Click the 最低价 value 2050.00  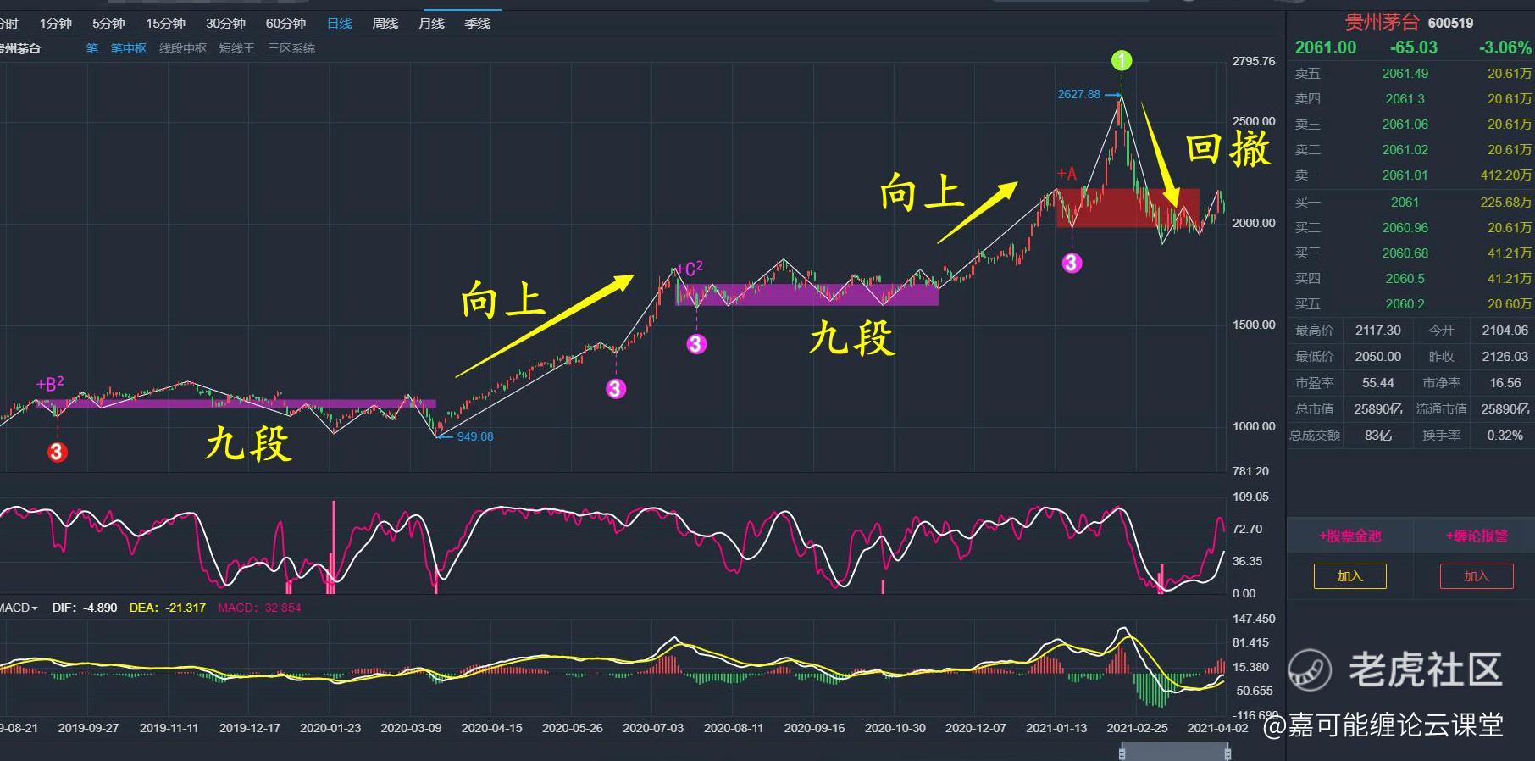pos(1378,357)
